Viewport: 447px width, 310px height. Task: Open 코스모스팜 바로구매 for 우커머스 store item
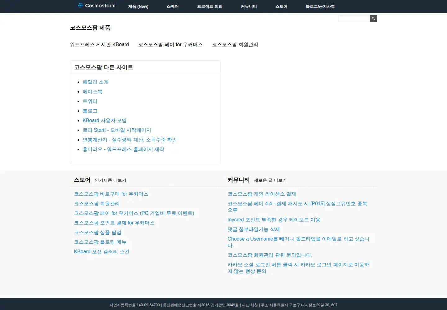pos(111,194)
